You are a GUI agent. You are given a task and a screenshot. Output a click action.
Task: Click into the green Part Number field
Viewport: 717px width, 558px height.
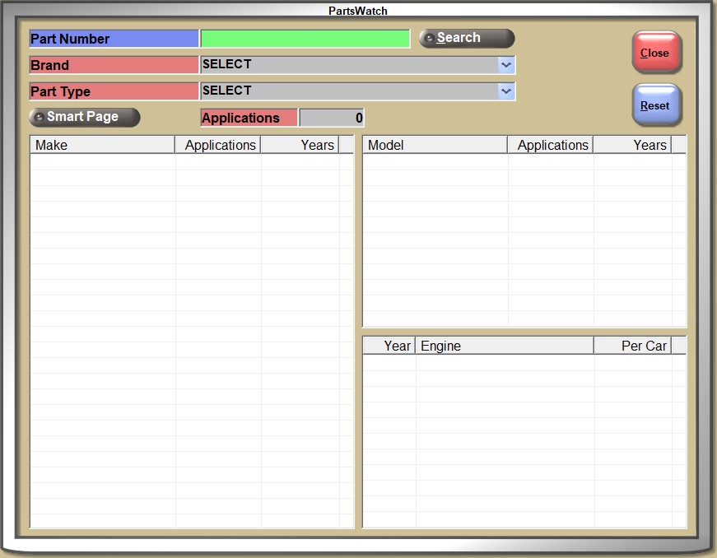point(305,39)
